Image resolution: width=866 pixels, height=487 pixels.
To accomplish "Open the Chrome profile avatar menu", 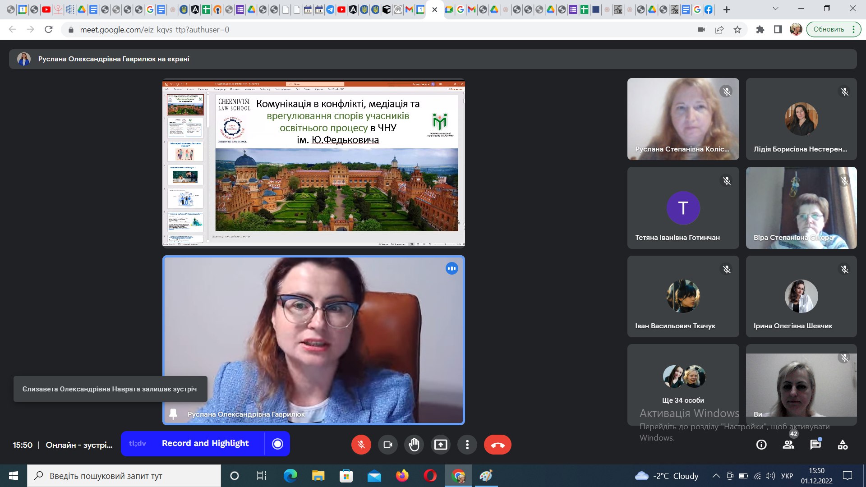I will [796, 29].
